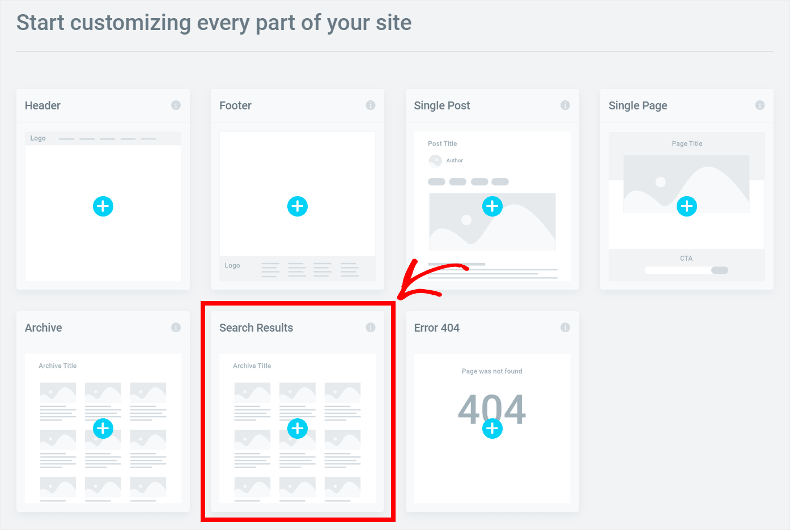Screen dimensions: 790x530
Task: Click plus icon on Single Post card
Action: point(492,206)
